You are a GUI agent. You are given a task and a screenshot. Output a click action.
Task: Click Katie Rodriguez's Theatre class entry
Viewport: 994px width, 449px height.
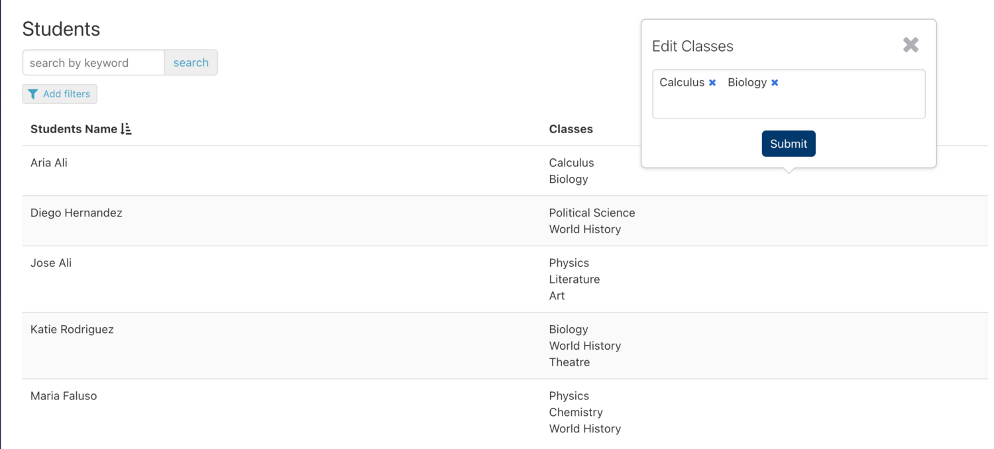[x=569, y=362]
